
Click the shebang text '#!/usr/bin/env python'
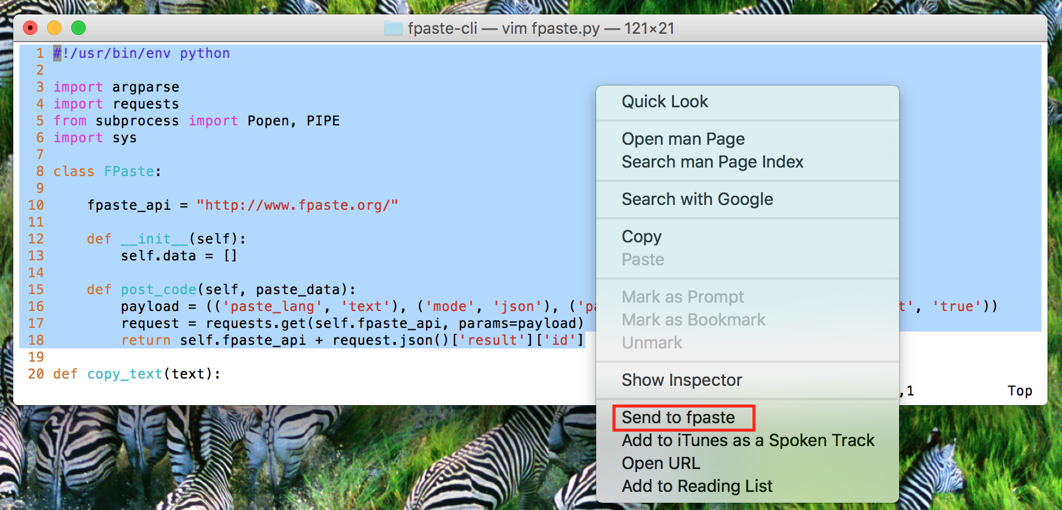click(x=142, y=54)
